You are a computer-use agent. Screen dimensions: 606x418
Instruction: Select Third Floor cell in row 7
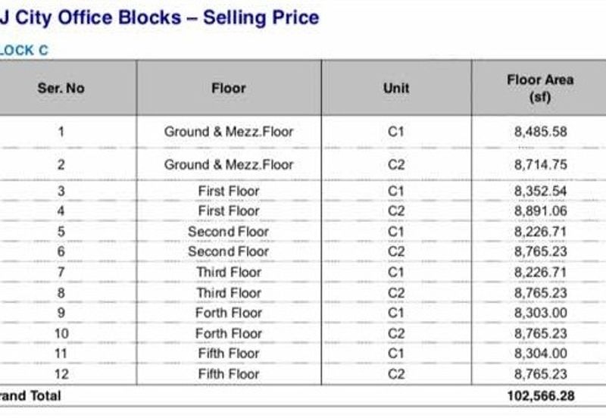[x=228, y=272]
